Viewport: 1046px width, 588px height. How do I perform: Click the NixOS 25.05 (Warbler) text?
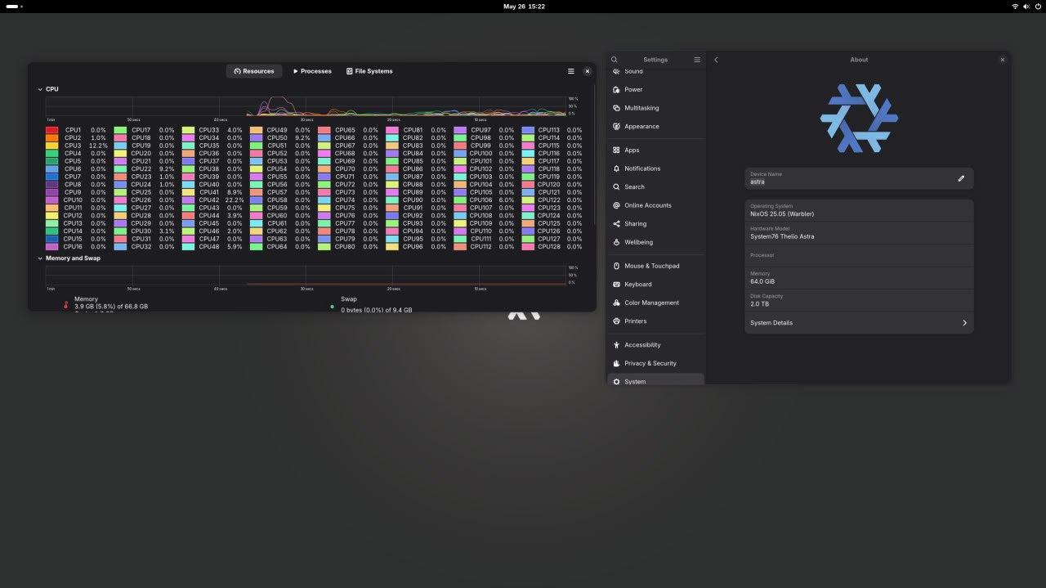coord(782,214)
